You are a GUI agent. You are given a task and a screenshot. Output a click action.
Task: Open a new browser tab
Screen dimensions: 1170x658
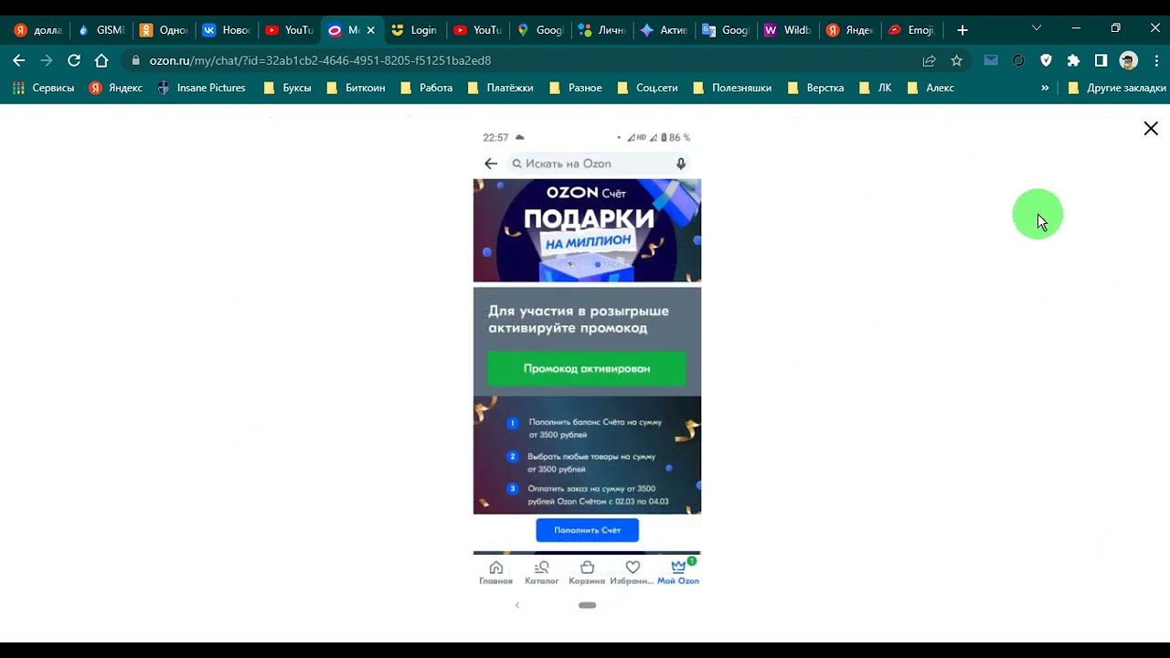(x=962, y=30)
